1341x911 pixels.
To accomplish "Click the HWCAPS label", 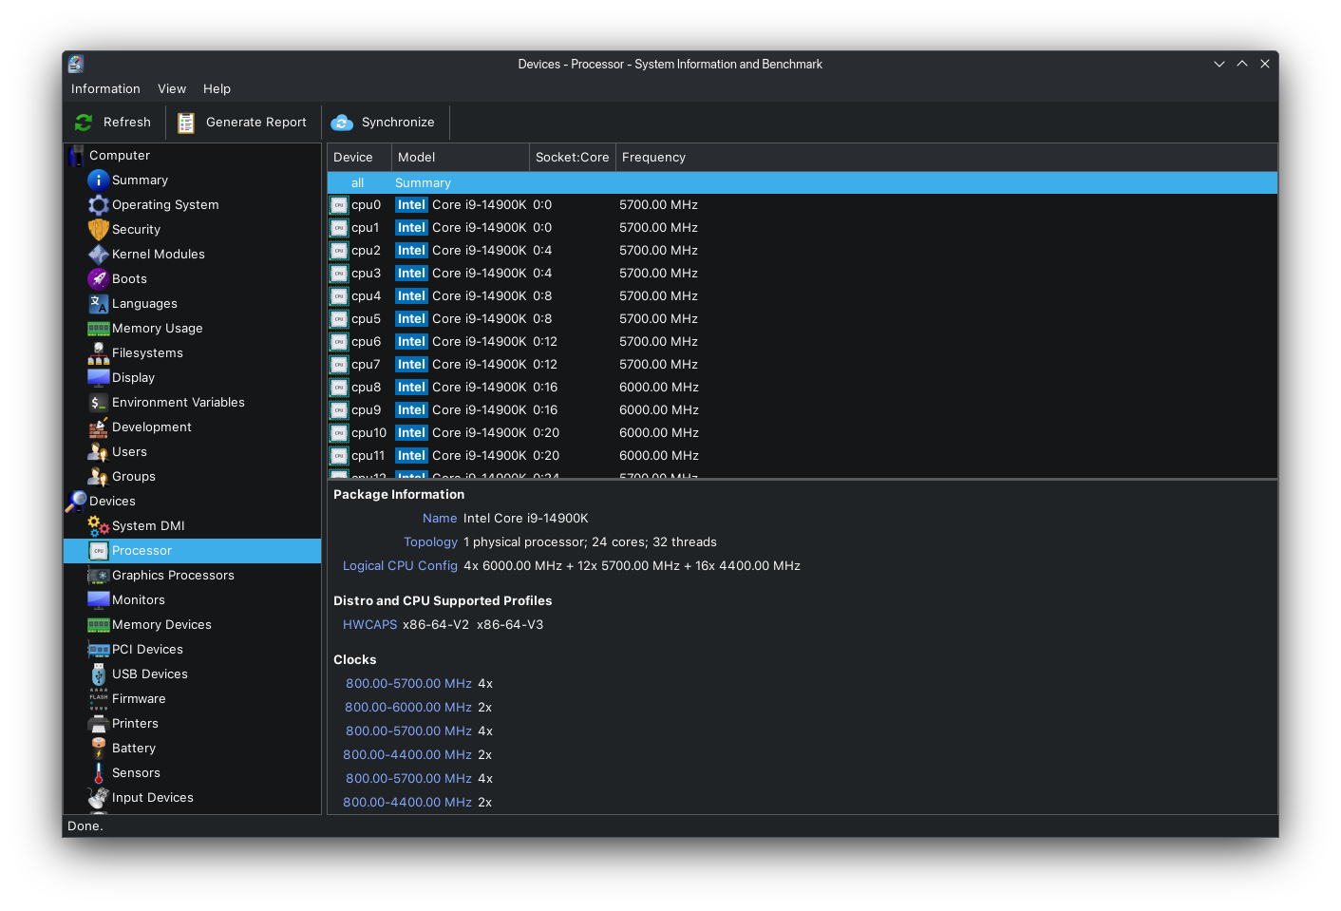I will tap(369, 625).
